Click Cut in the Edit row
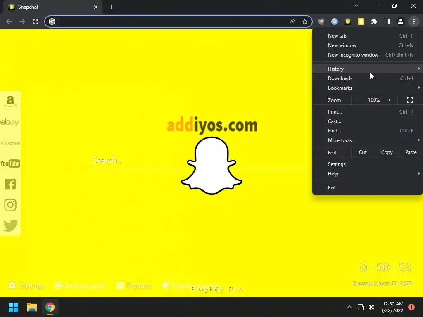 coord(363,152)
